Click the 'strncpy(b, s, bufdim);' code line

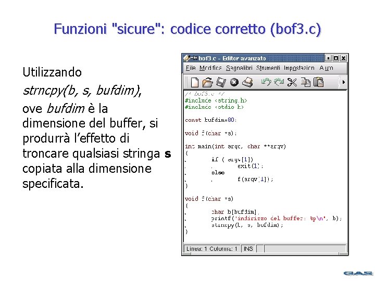247,225
